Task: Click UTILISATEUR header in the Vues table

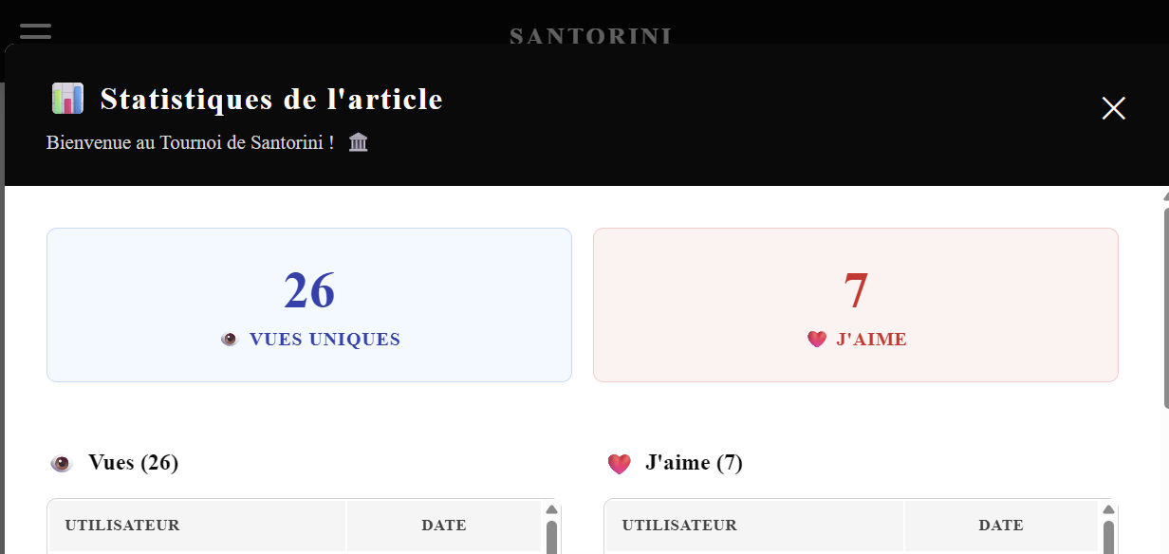Action: click(x=122, y=526)
